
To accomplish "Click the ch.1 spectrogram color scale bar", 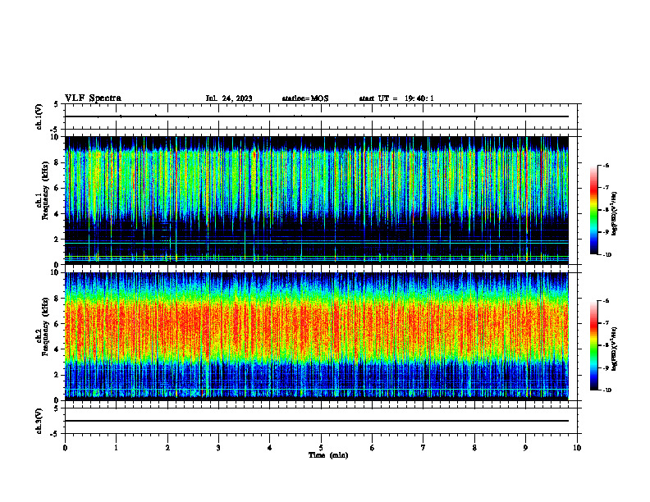I will [x=593, y=210].
